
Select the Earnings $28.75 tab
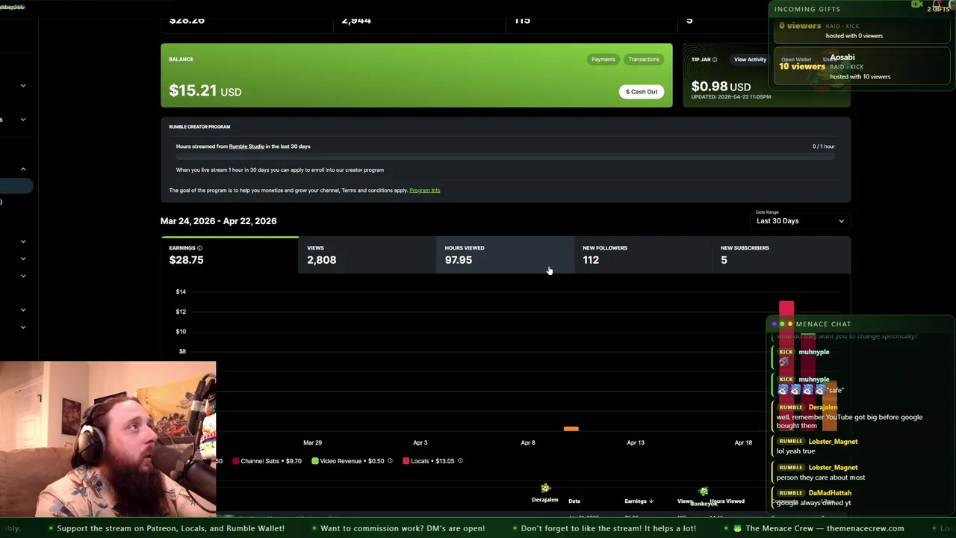click(x=229, y=255)
